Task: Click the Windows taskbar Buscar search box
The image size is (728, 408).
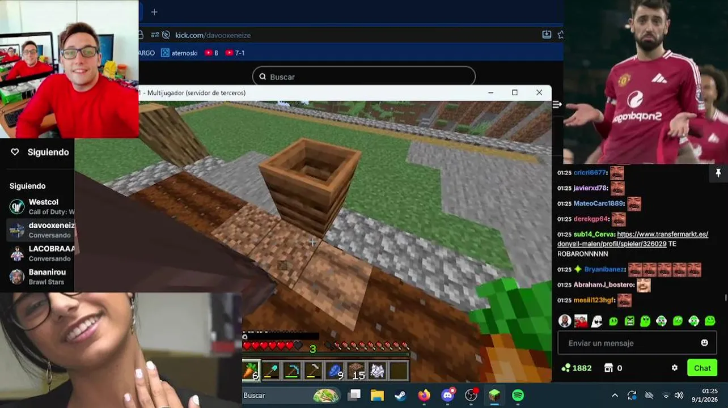Action: coord(291,395)
